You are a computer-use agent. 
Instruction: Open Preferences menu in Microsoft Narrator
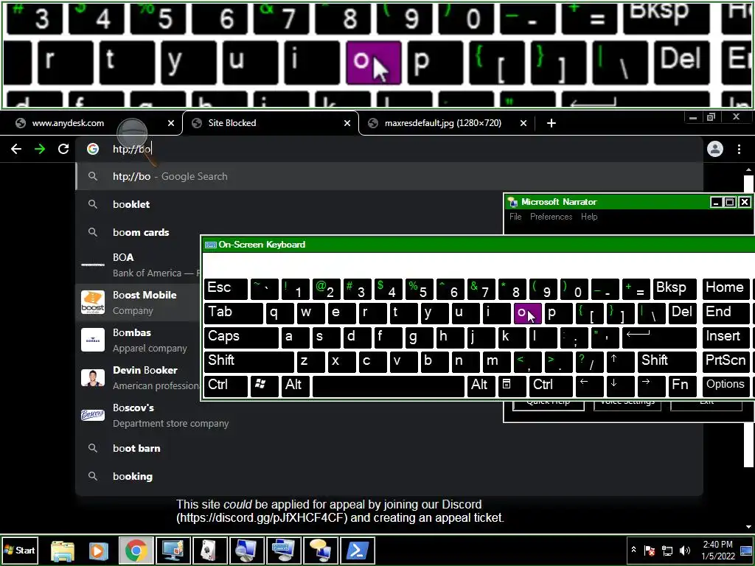click(x=552, y=217)
